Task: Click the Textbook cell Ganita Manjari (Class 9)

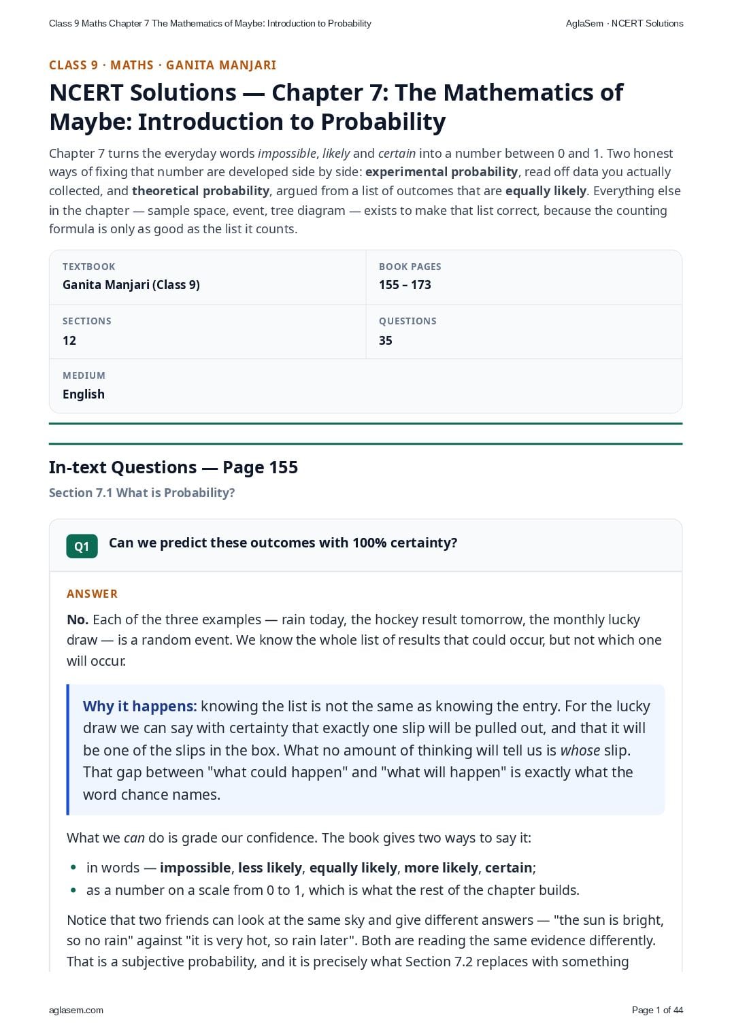Action: pyautogui.click(x=131, y=285)
